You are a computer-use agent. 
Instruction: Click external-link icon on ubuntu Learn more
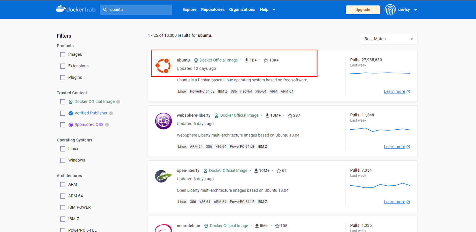(x=408, y=92)
